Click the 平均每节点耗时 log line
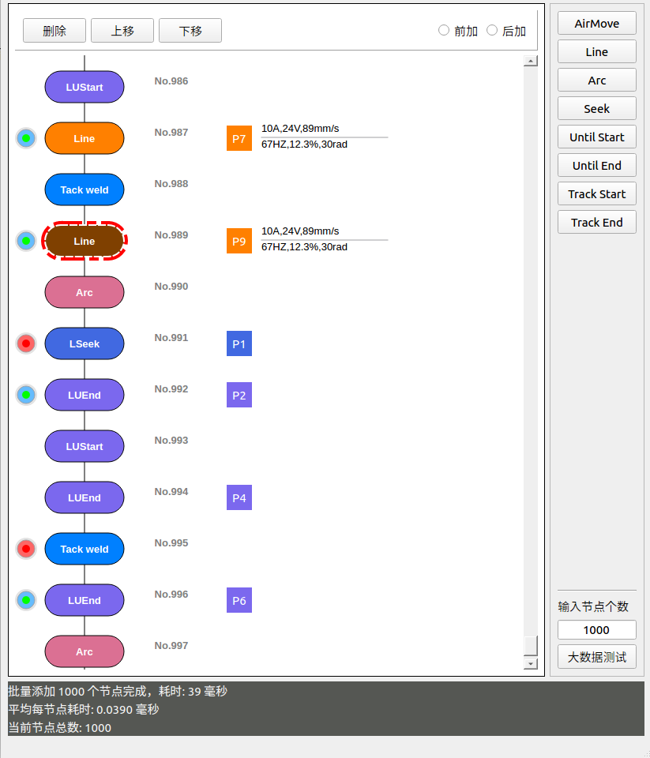The height and width of the screenshot is (758, 650). pos(84,709)
